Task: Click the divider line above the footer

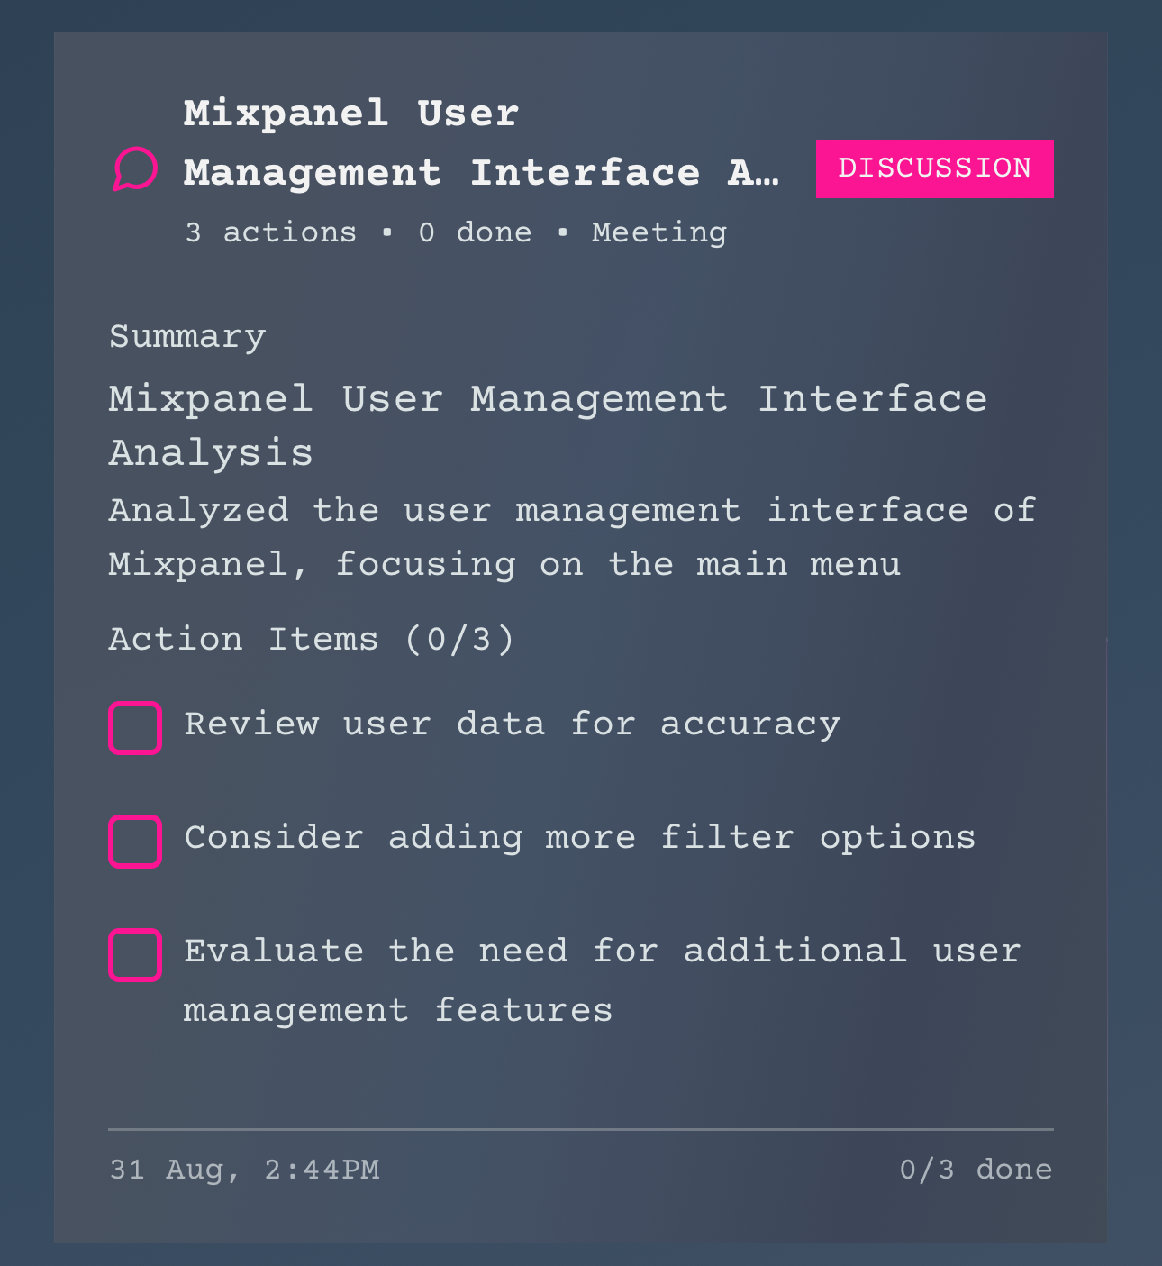Action: 581,1129
